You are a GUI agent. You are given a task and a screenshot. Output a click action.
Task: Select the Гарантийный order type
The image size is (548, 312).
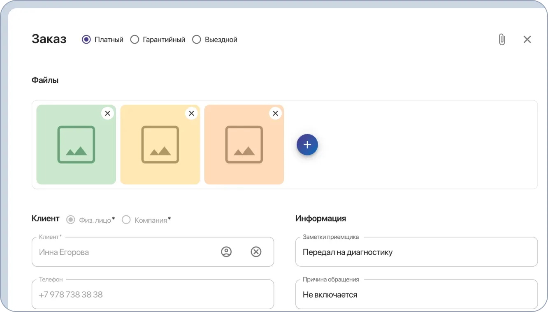coord(135,39)
